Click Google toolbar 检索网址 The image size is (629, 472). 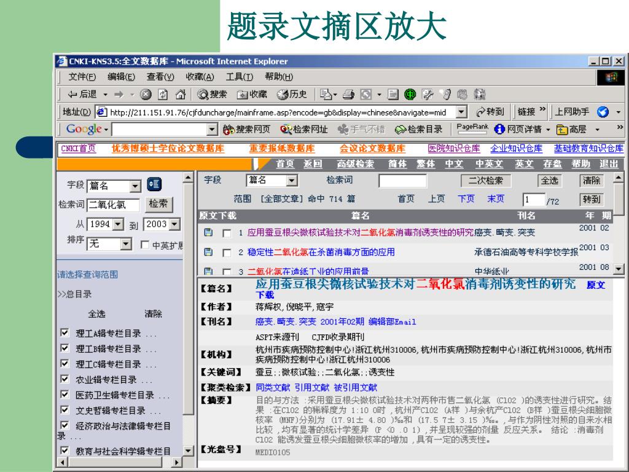point(304,129)
